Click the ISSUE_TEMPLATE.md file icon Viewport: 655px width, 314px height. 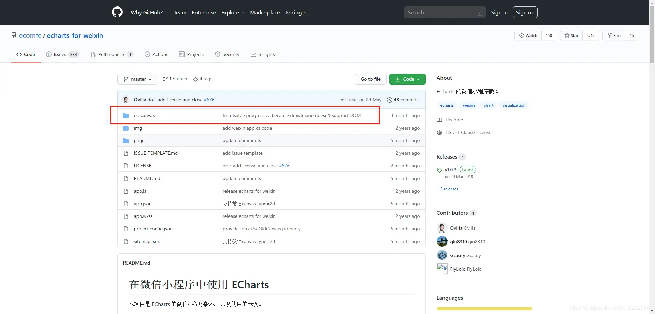click(126, 153)
